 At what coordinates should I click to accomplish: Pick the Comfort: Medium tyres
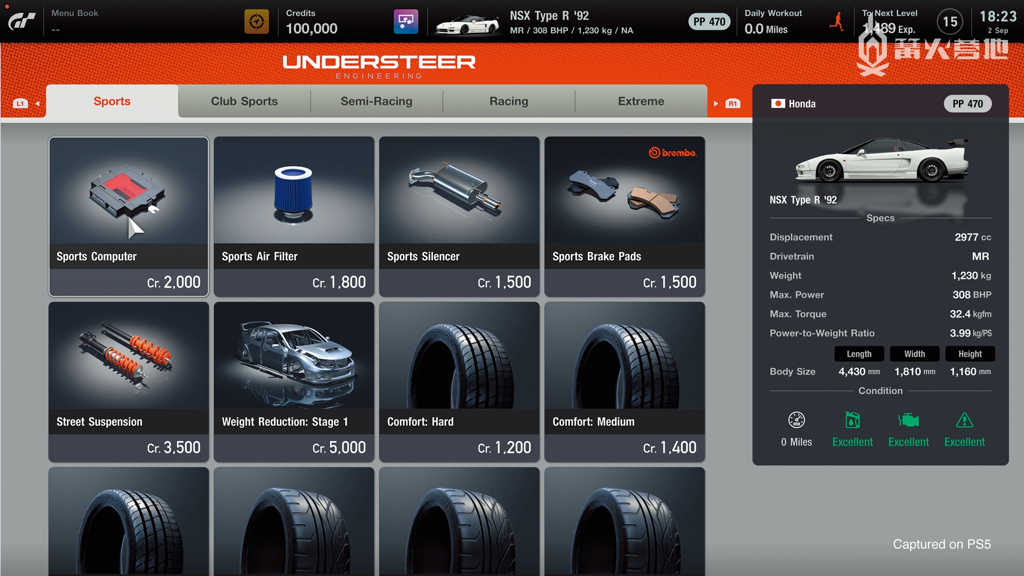pyautogui.click(x=625, y=381)
